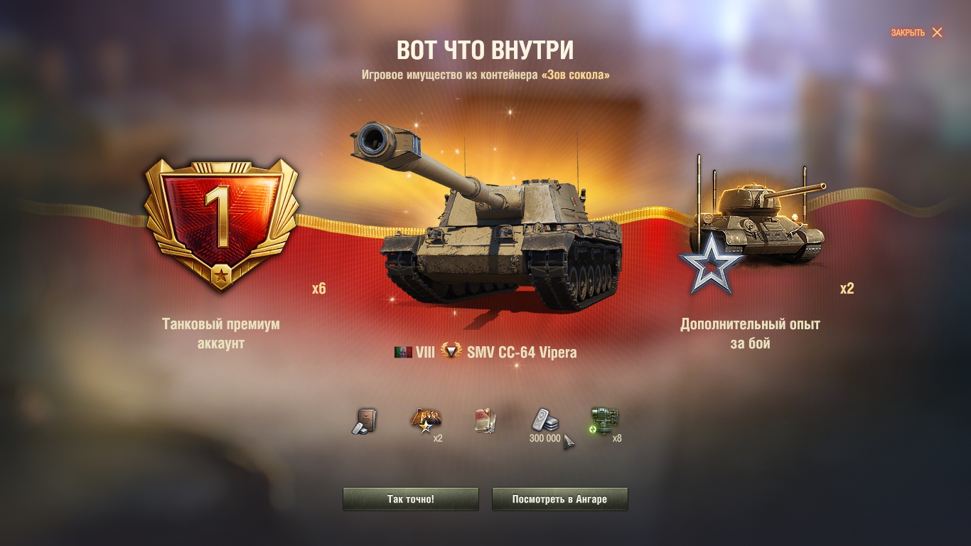Viewport: 971px width, 546px height.
Task: Click the Так точно! button
Action: coord(411,499)
